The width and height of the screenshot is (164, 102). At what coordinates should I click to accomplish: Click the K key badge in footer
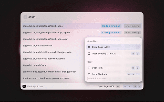pyautogui.click(x=139, y=86)
